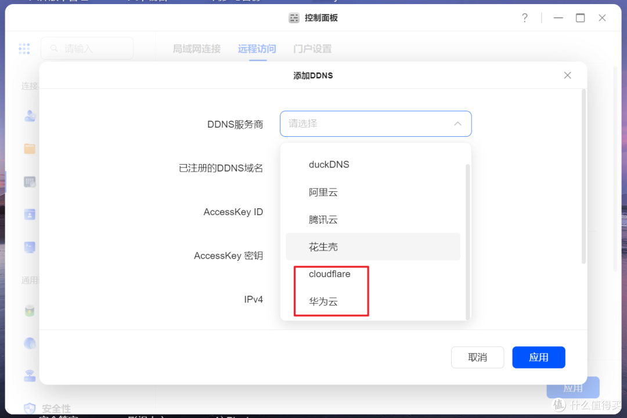This screenshot has height=418, width=627.
Task: Open the DDNS服务商 combo box field
Action: point(376,123)
